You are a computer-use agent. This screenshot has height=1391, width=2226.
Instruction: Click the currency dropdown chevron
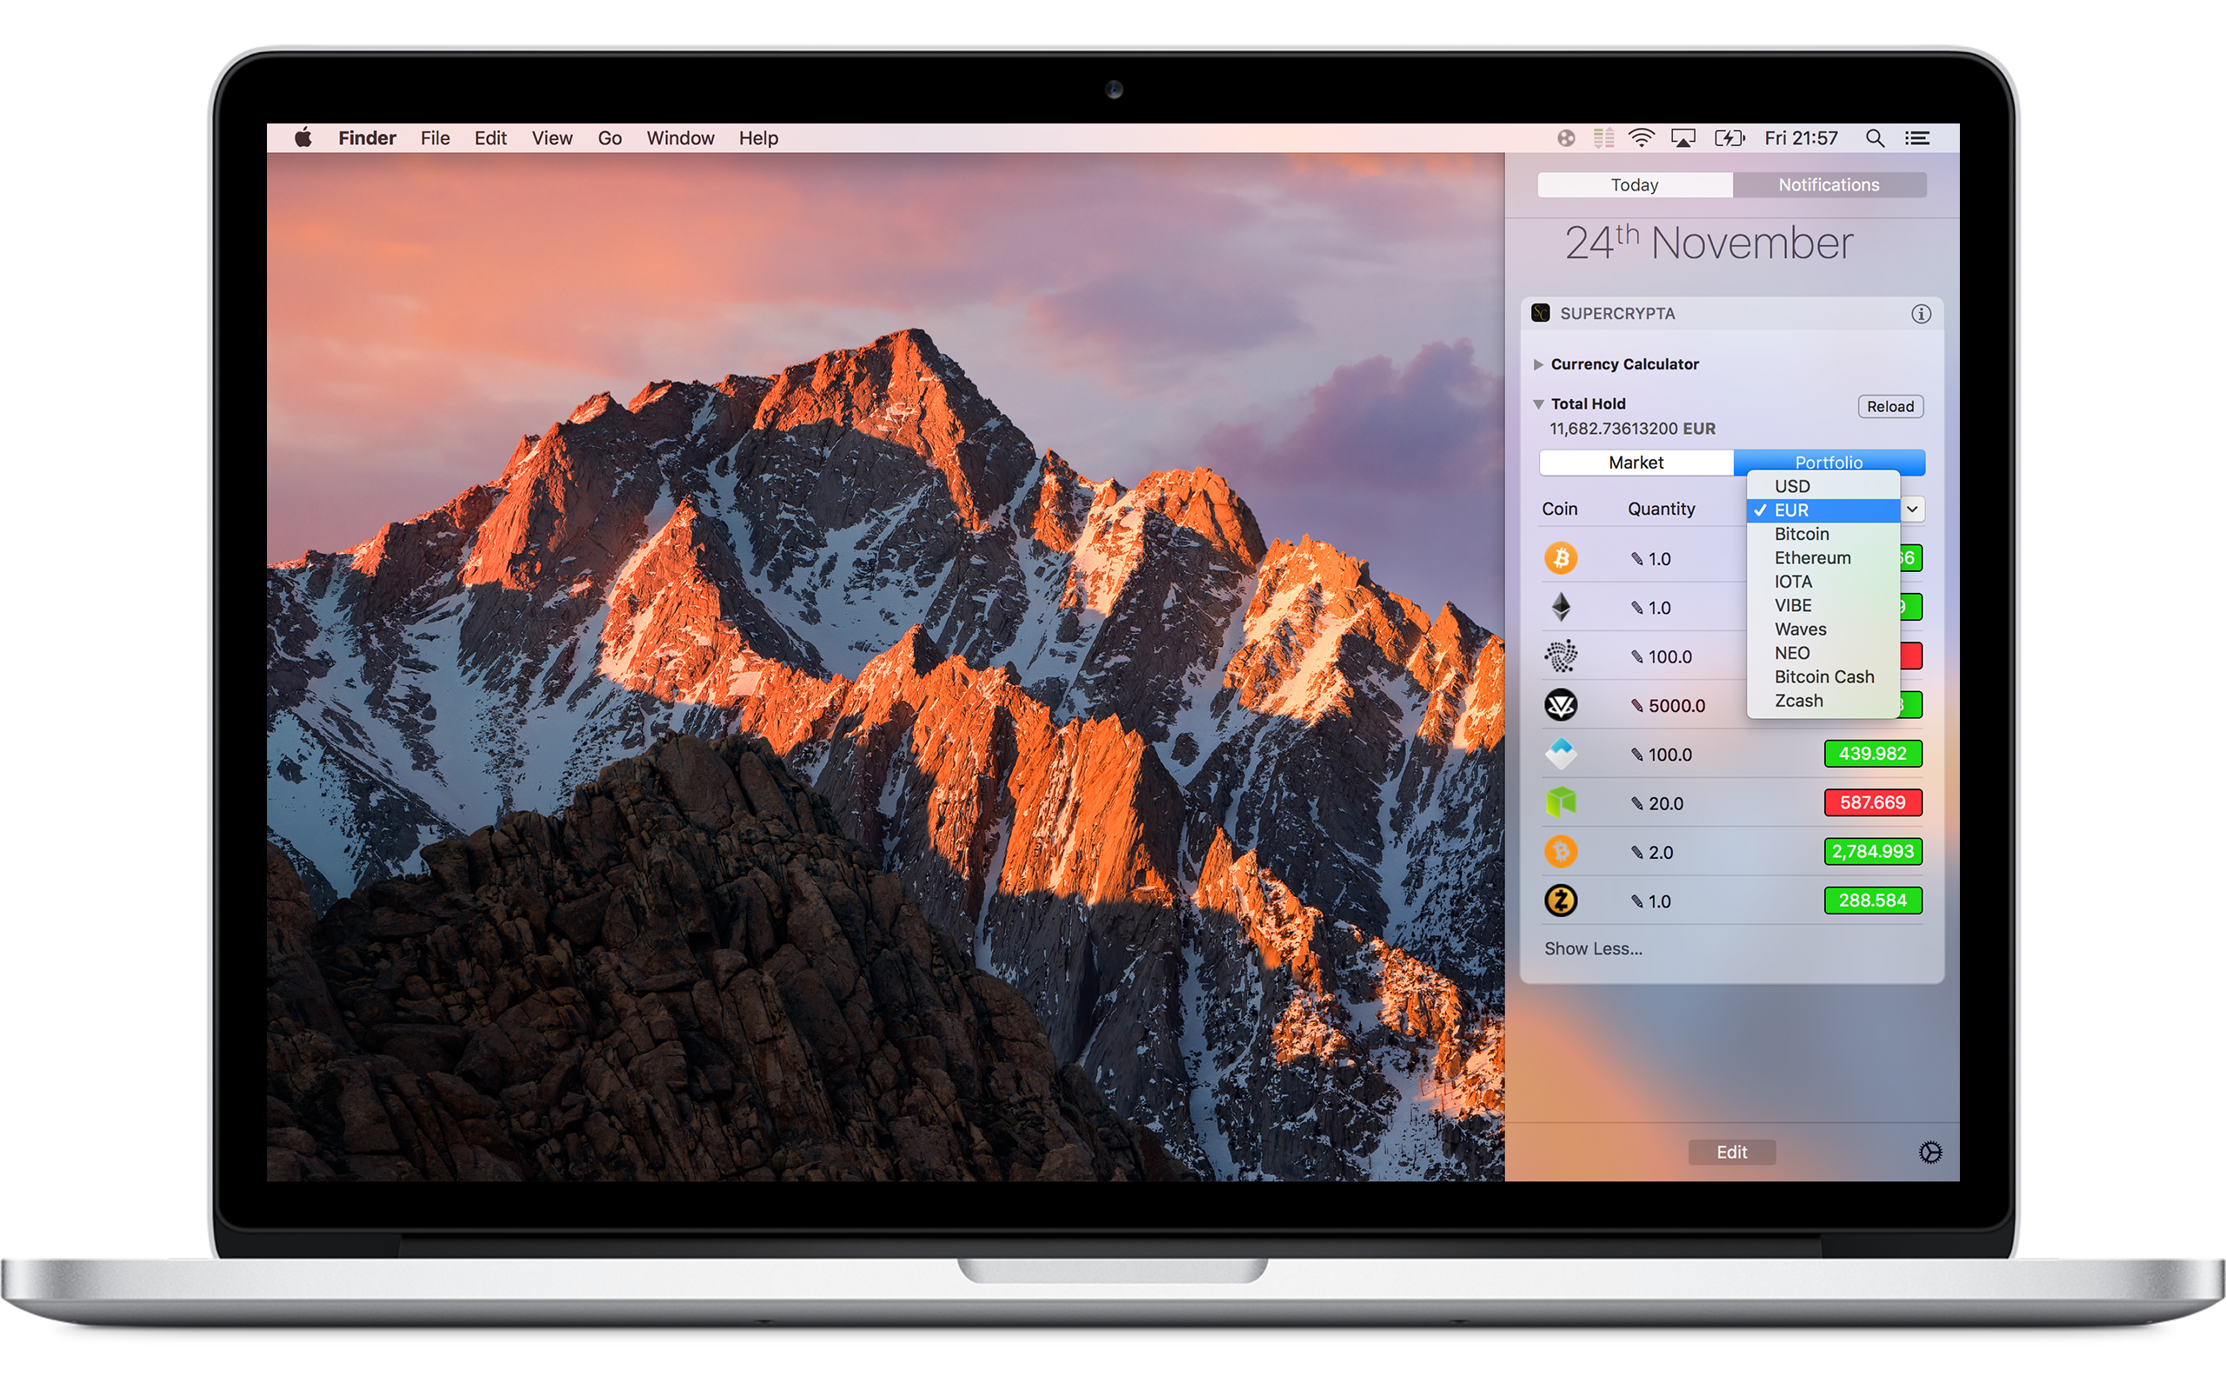1912,509
